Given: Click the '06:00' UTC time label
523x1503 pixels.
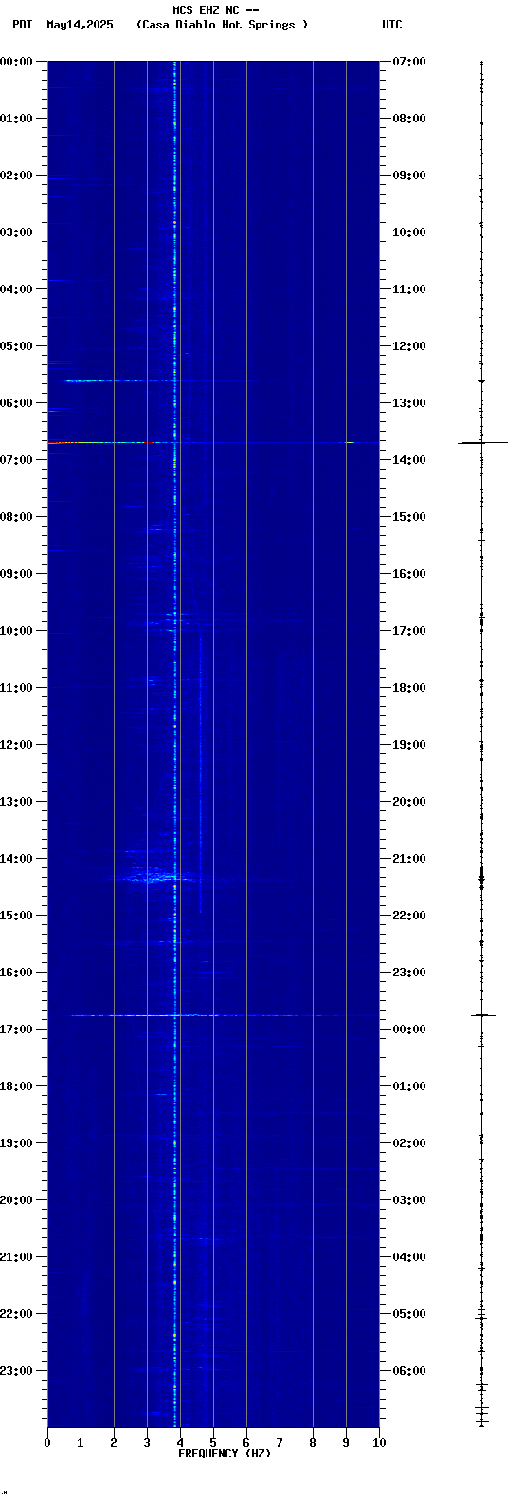Looking at the screenshot, I should coord(409,1371).
